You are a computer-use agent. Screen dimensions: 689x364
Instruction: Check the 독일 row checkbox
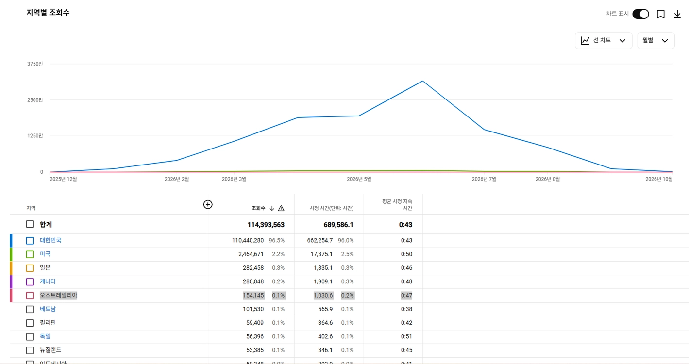point(30,337)
